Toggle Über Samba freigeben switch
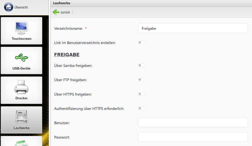Screen dimensions: 252x146 (x=142, y=65)
